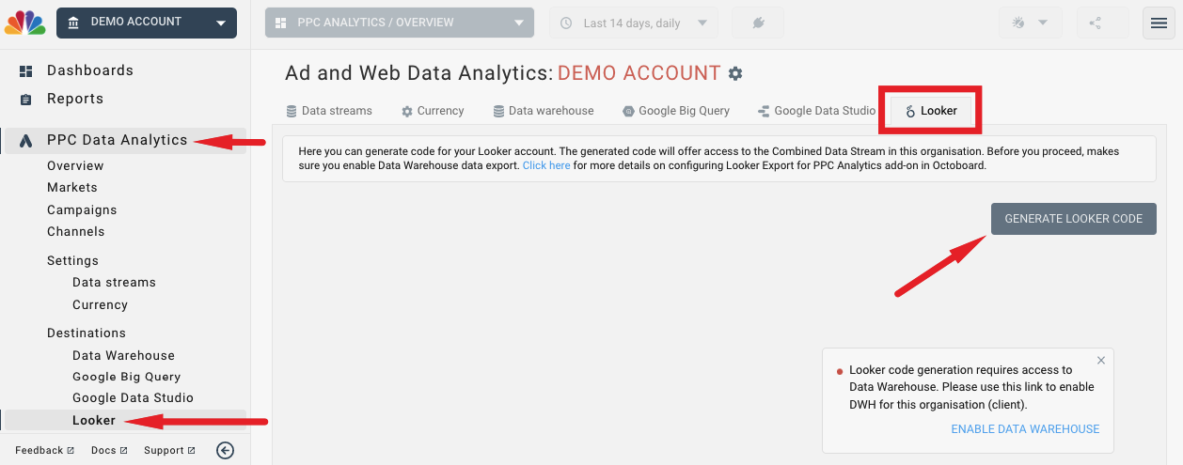The width and height of the screenshot is (1183, 465).
Task: Click the 'Ad and Web Data Analytics' heading
Action: tap(419, 73)
